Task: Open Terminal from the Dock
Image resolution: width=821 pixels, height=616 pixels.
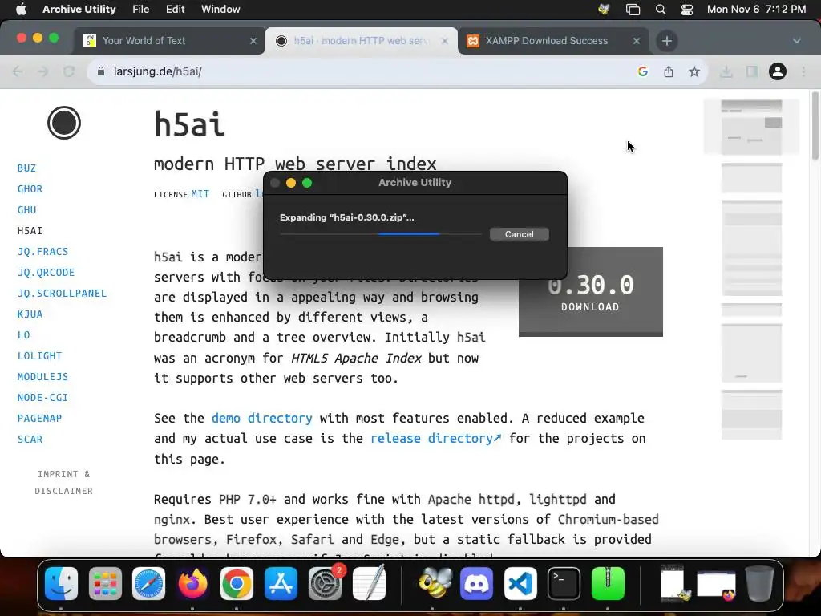Action: (564, 583)
